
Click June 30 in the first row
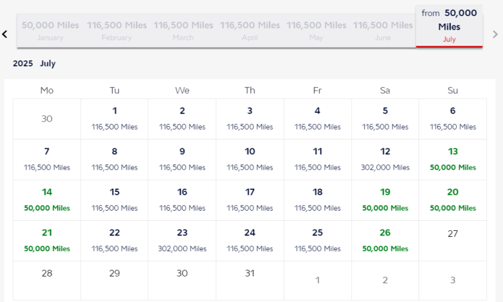coord(47,119)
